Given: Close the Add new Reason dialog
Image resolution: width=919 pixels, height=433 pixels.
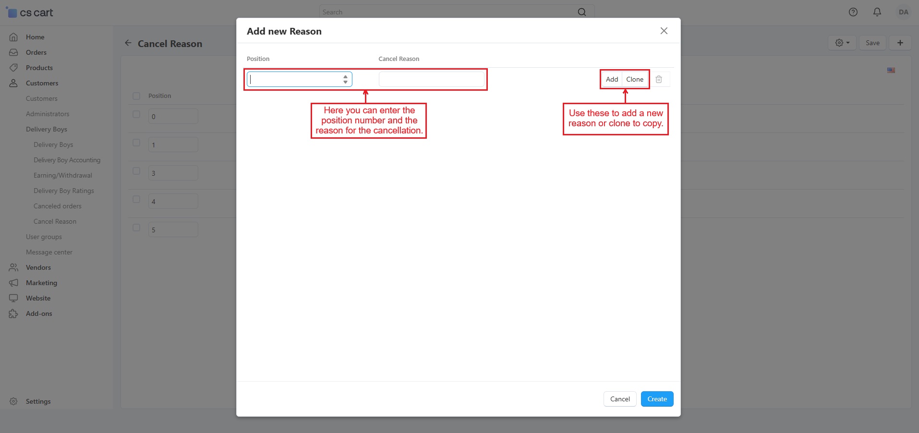Looking at the screenshot, I should (664, 31).
